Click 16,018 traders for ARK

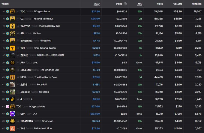pyautogui.click(x=198, y=62)
